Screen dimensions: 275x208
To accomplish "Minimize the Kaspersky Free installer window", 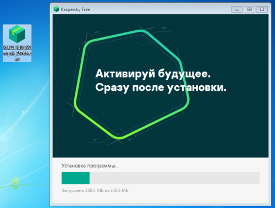I will 237,9.
